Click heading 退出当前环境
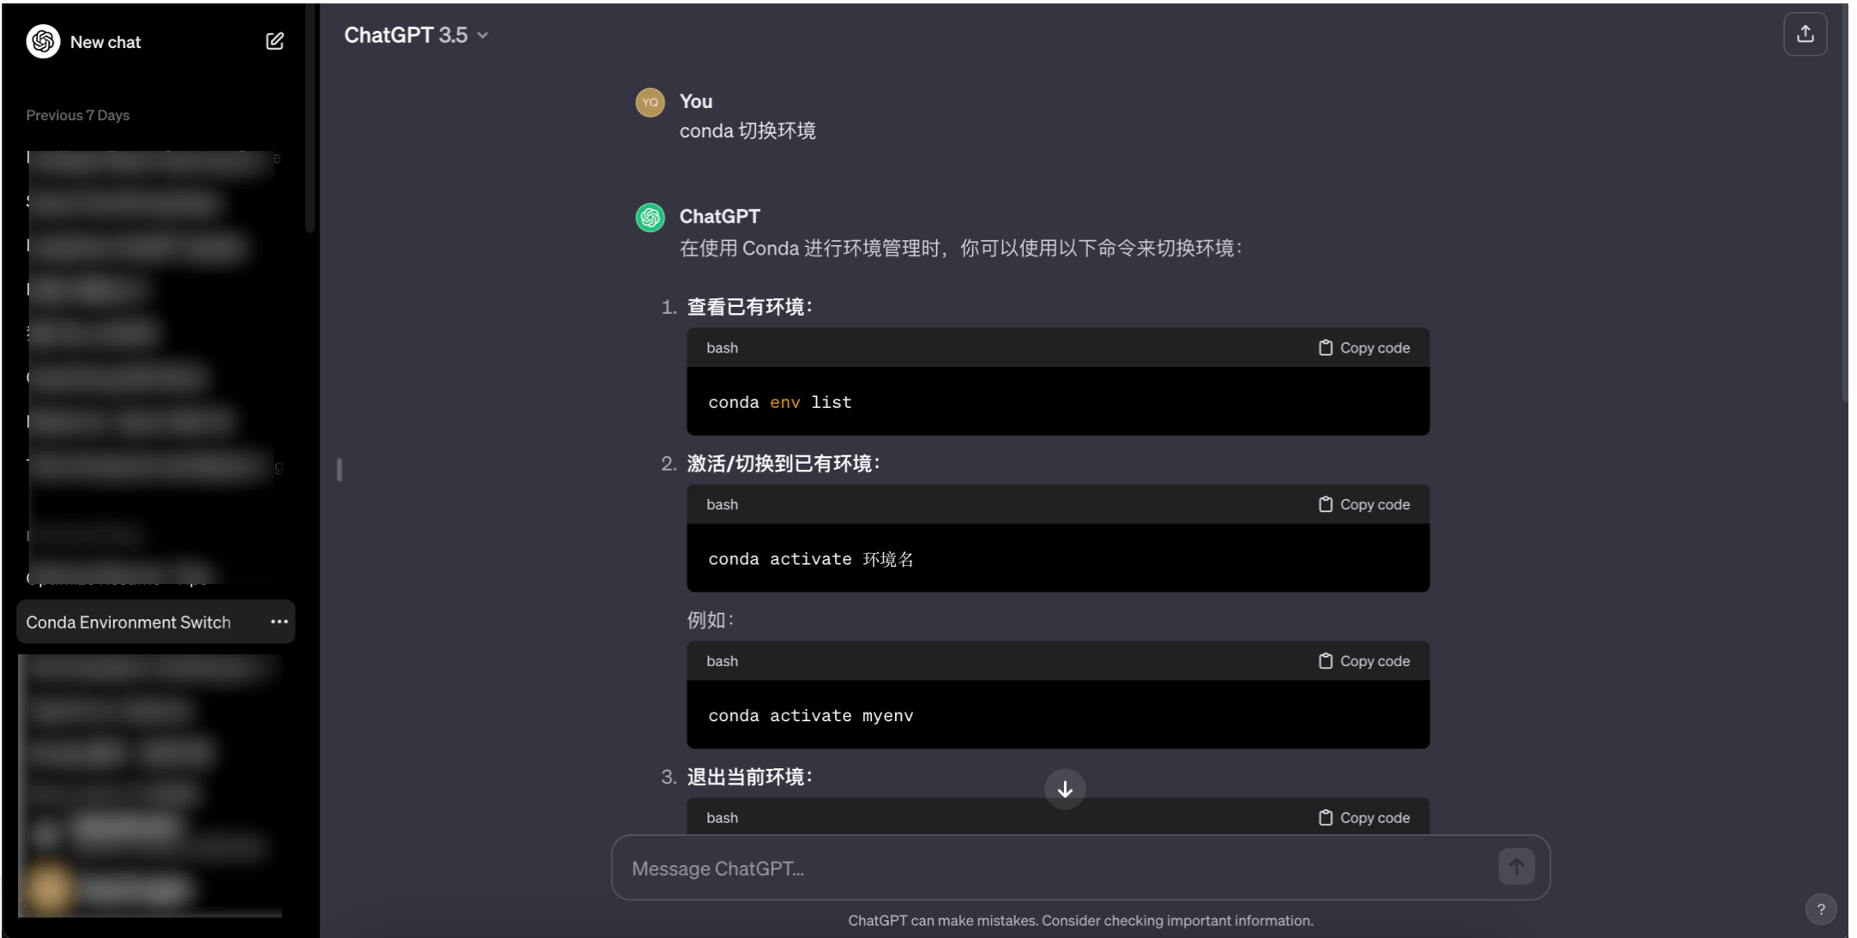Screen dimensions: 1857x938 (749, 777)
